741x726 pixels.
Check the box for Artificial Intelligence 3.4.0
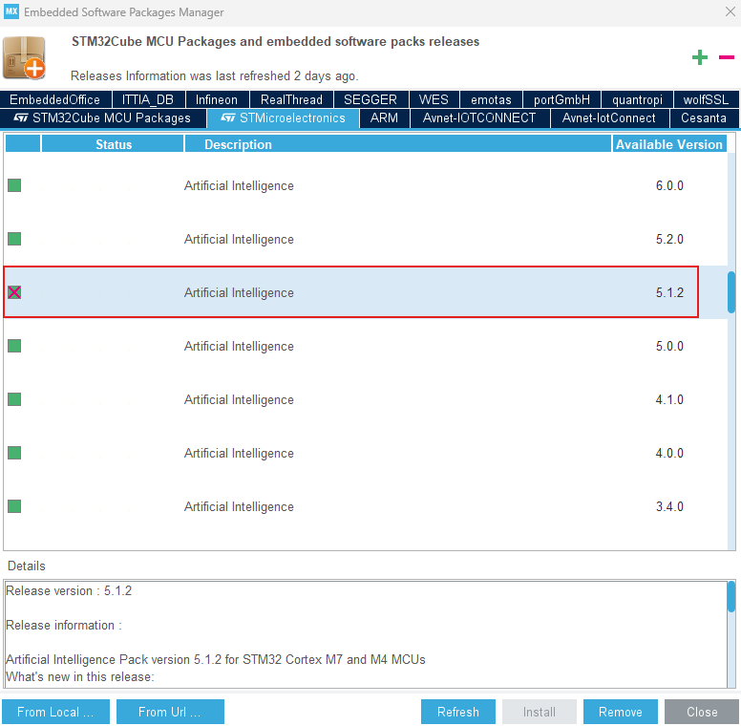click(x=14, y=505)
